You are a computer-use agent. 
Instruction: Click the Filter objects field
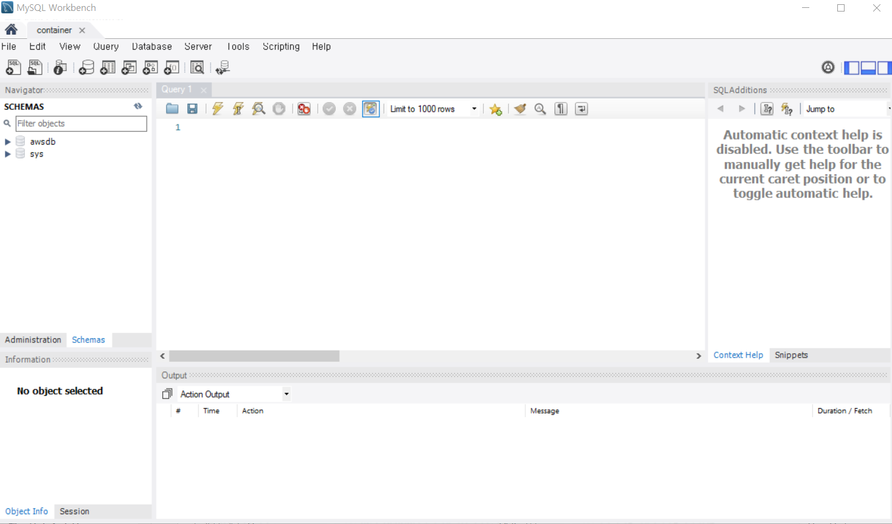81,123
